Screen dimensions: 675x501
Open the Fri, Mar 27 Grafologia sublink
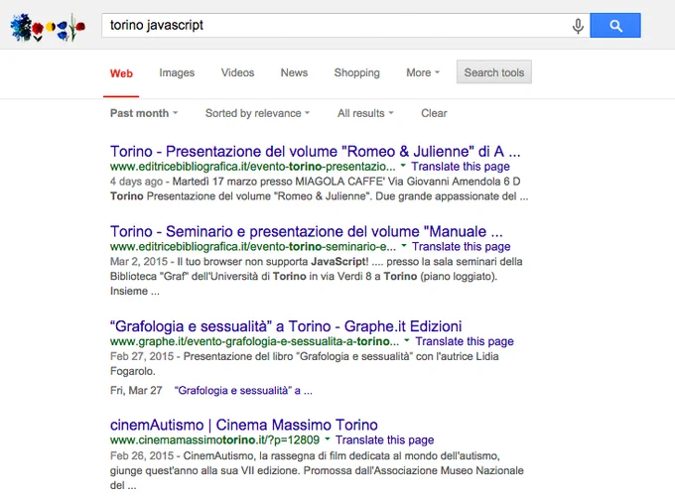(243, 391)
